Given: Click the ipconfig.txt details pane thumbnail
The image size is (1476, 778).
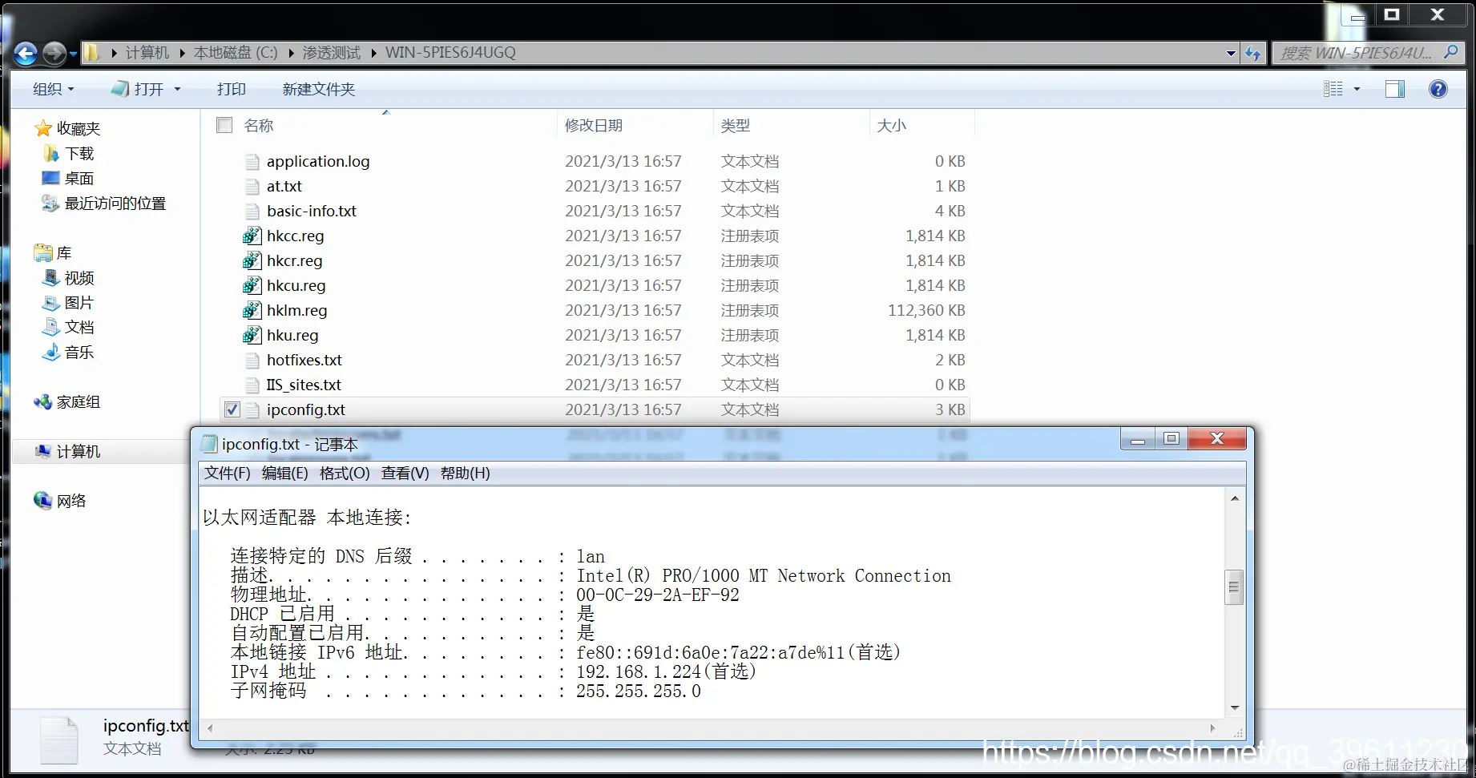Looking at the screenshot, I should 59,740.
